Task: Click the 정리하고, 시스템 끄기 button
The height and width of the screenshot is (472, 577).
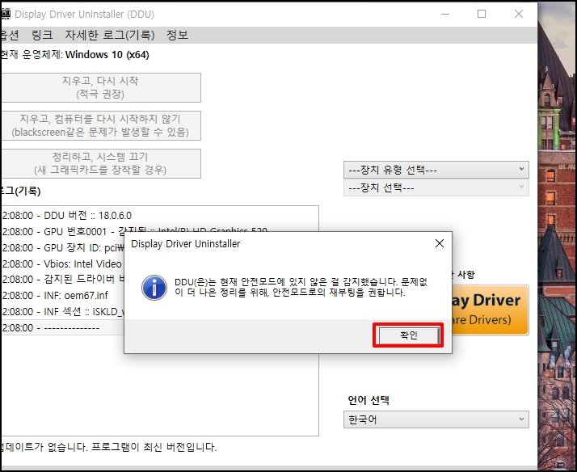Action: click(x=100, y=163)
